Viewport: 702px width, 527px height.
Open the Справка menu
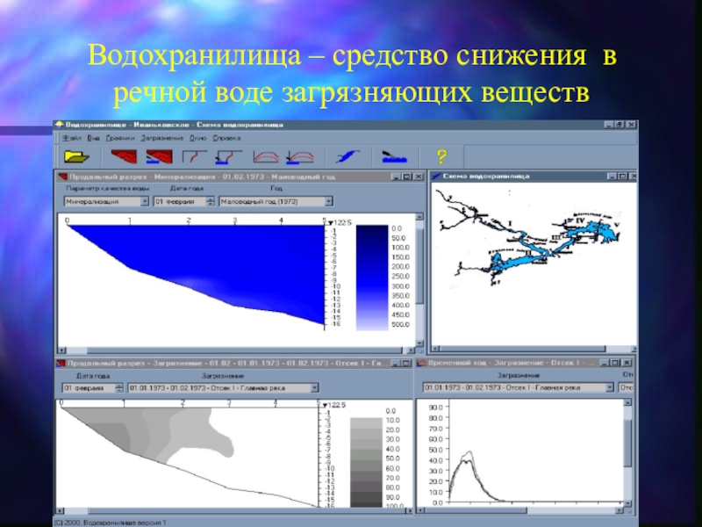pyautogui.click(x=226, y=138)
